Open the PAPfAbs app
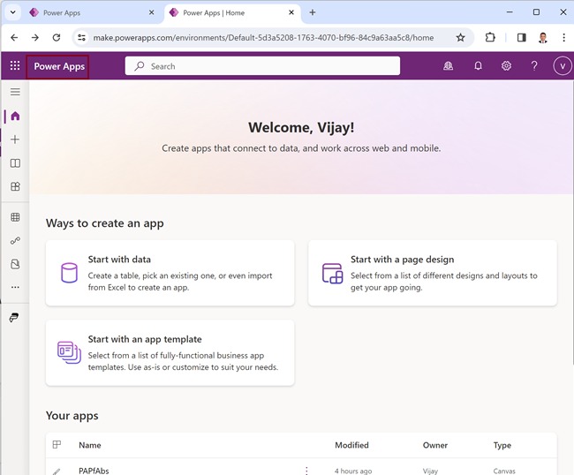The image size is (574, 475). (94, 471)
